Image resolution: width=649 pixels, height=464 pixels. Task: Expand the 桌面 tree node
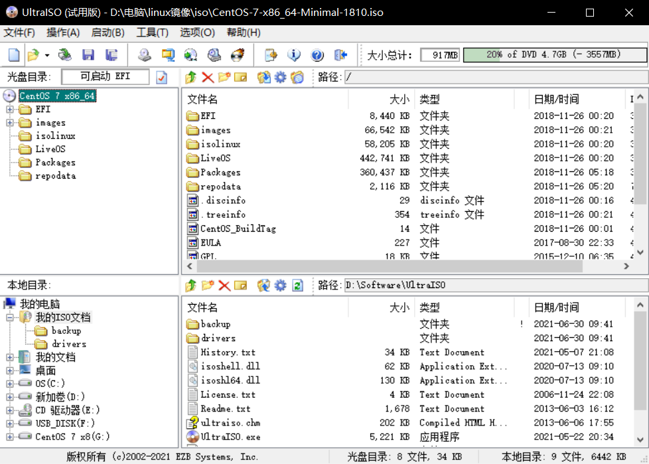pyautogui.click(x=10, y=370)
